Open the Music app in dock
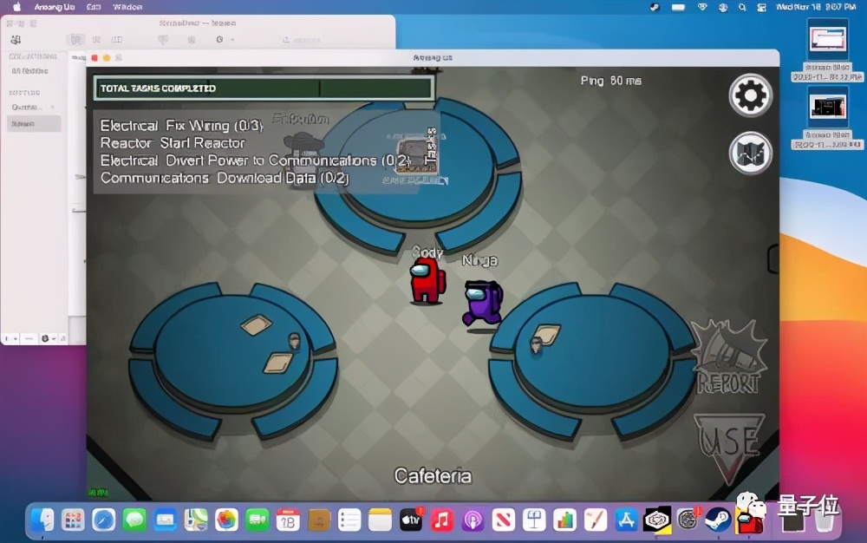The image size is (867, 543). click(442, 520)
